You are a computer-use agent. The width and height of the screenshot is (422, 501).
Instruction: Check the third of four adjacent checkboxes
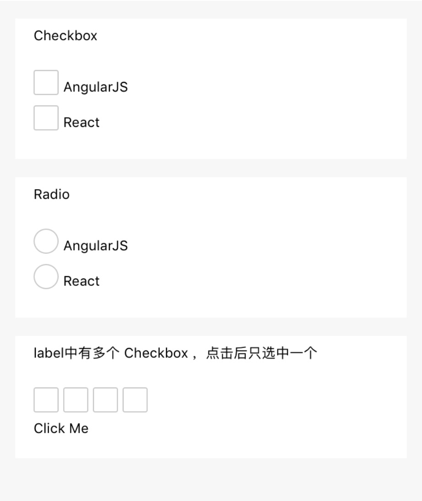[x=105, y=400]
